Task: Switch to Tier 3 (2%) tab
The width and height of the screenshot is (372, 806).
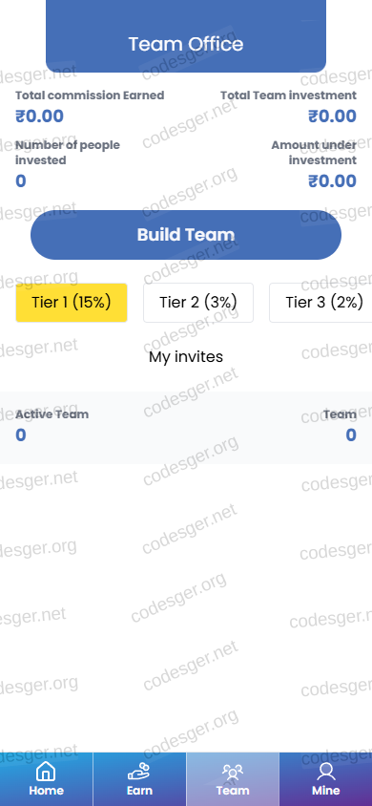Action: (320, 303)
